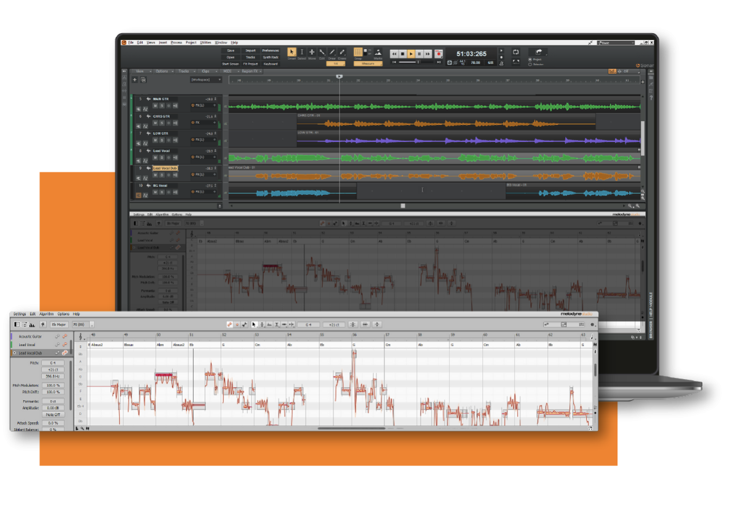Add a new track with plus icon
This screenshot has height=512, width=738.
tap(135, 79)
